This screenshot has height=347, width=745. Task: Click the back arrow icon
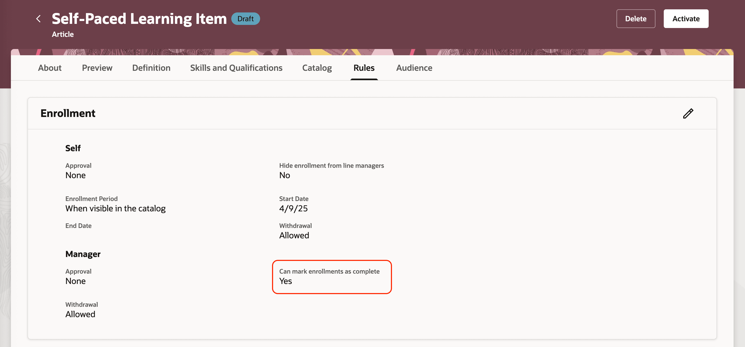[38, 19]
